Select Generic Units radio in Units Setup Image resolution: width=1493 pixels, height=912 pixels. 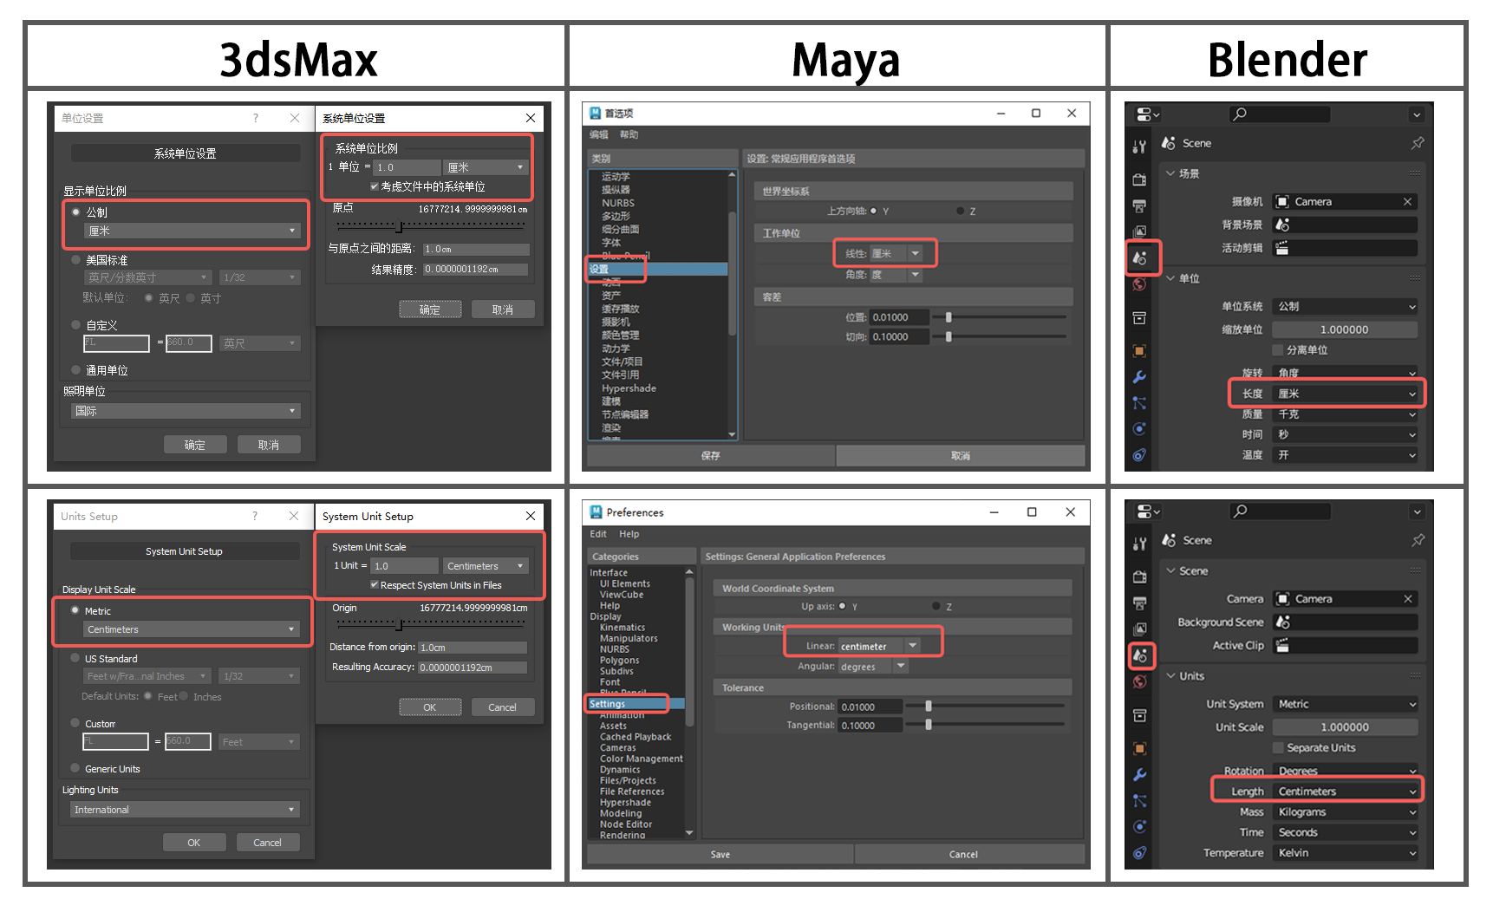tap(75, 768)
